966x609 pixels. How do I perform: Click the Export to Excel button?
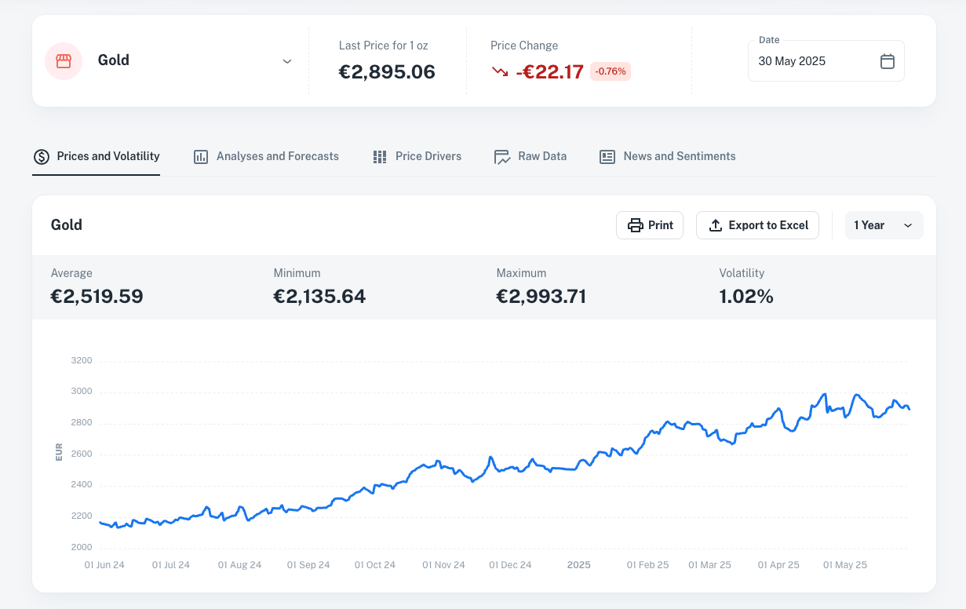[x=757, y=225]
